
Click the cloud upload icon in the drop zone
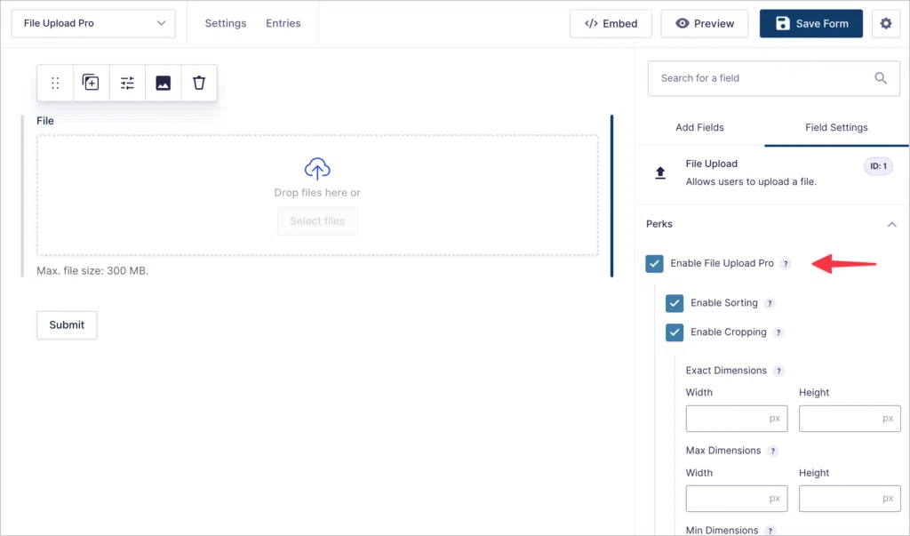(317, 169)
